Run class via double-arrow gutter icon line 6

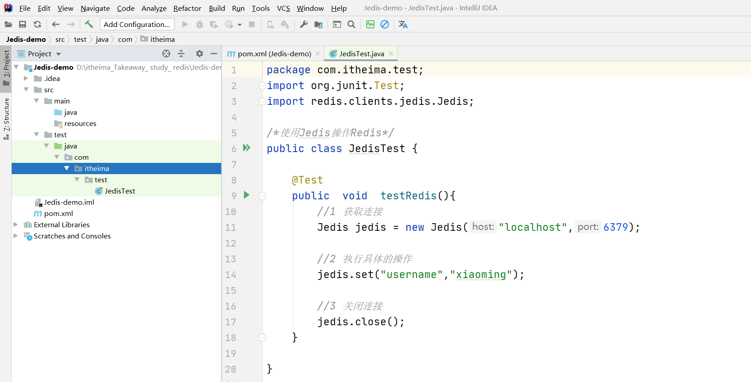pos(246,148)
